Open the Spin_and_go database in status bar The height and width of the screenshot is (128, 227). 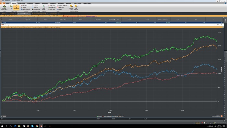[x=208, y=123]
